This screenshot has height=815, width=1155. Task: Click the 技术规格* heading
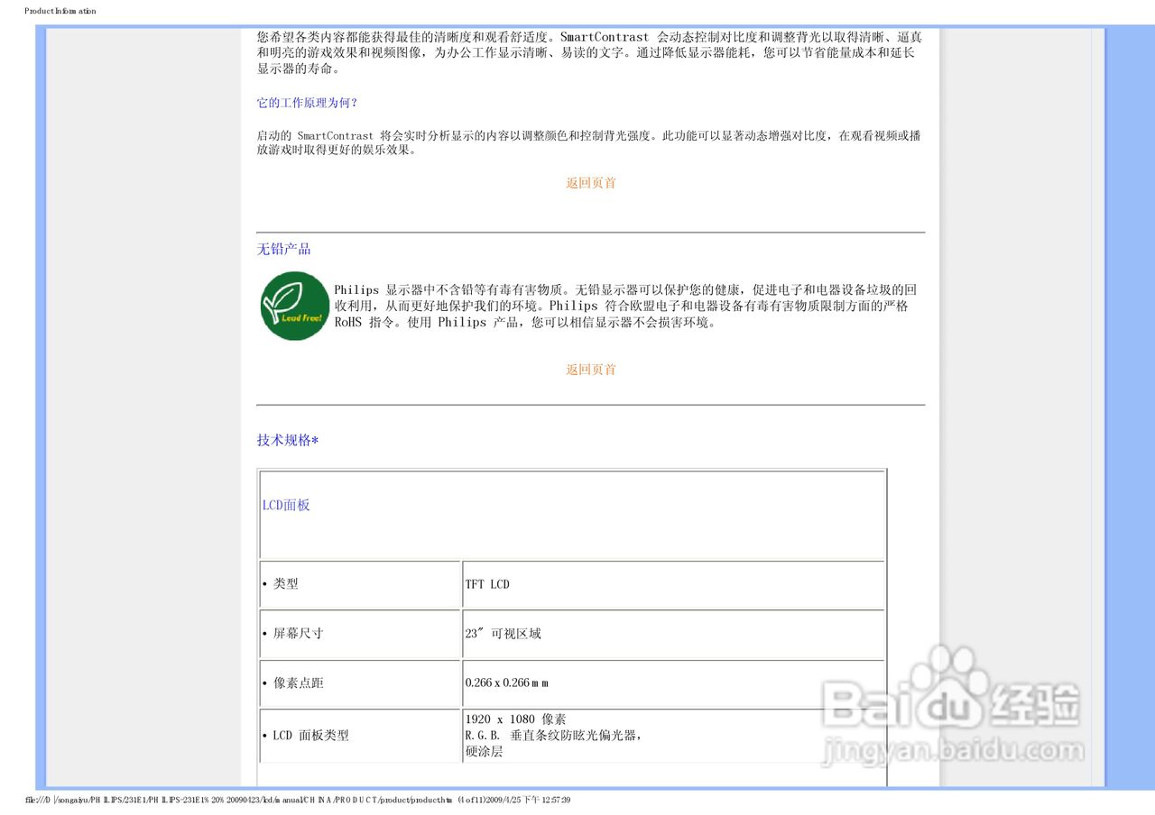point(288,440)
